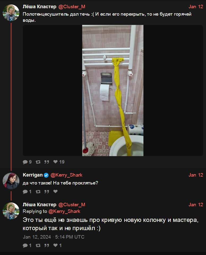Quote the towel dryer post
This screenshot has width=206, height=255.
(x=47, y=162)
